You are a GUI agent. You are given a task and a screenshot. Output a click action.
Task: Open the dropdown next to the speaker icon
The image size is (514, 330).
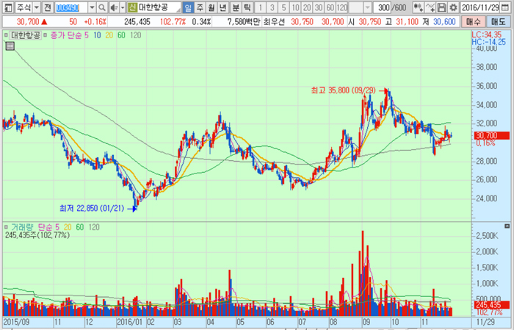(x=121, y=7)
